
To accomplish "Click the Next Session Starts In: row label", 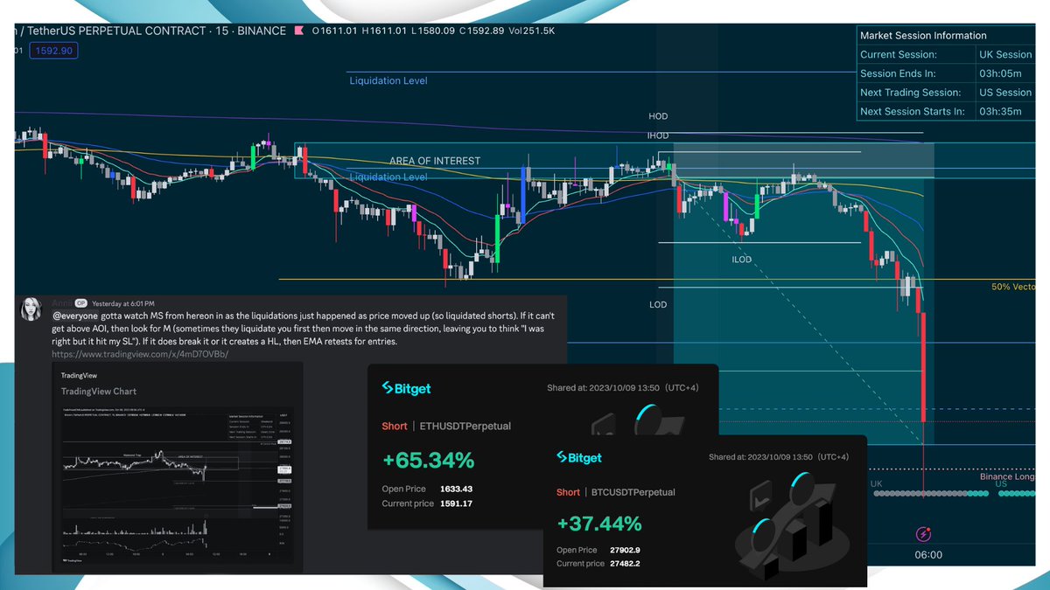I will [913, 111].
